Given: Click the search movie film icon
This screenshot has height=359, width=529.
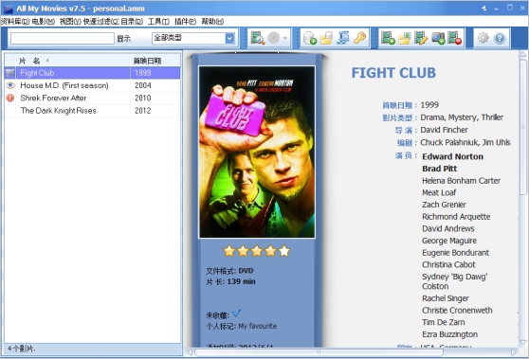Looking at the screenshot, I should 258,38.
